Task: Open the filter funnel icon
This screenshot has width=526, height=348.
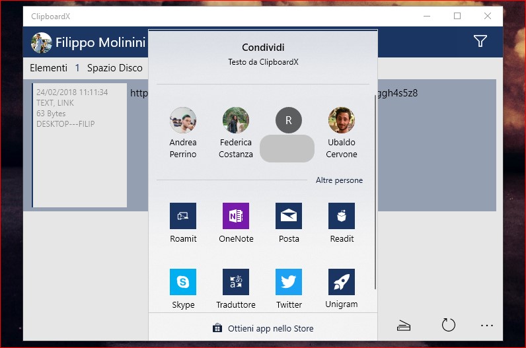Action: pos(480,41)
